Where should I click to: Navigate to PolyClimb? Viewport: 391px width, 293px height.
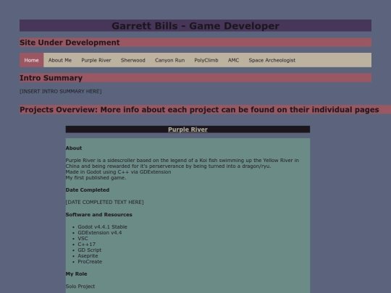click(x=206, y=60)
